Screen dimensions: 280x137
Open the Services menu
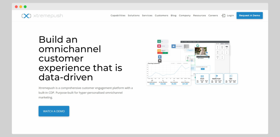point(147,16)
